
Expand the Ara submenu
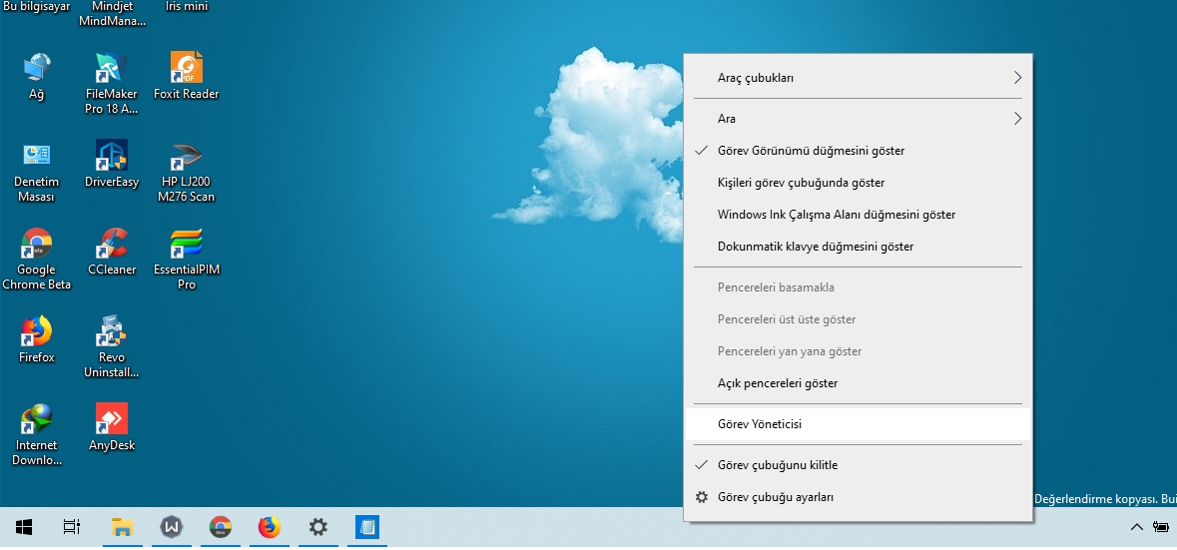pos(858,119)
